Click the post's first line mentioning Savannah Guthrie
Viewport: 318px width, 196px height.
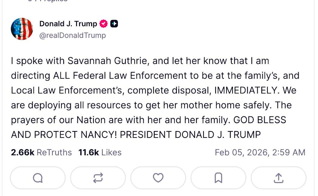(140, 61)
